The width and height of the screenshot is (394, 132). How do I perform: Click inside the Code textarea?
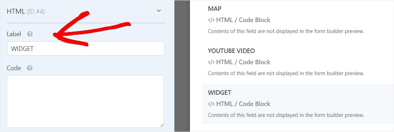(x=85, y=101)
